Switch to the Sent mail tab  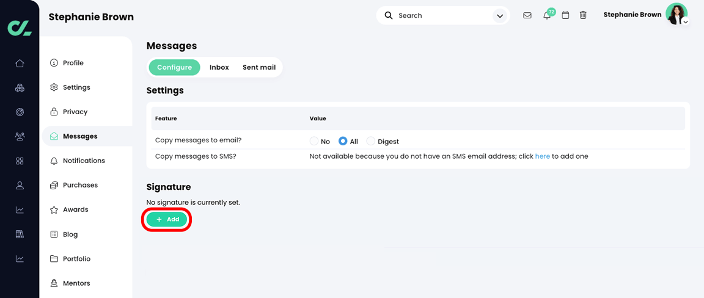pos(259,67)
